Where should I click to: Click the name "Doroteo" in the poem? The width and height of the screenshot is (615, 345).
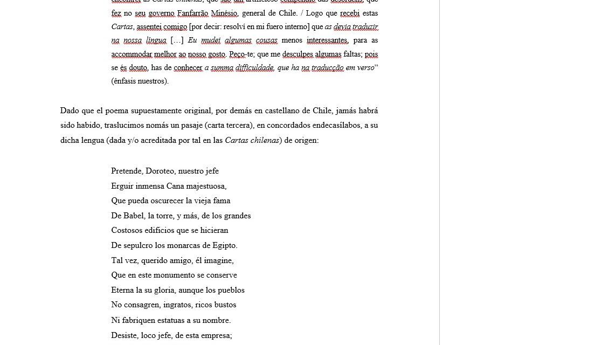(x=160, y=171)
